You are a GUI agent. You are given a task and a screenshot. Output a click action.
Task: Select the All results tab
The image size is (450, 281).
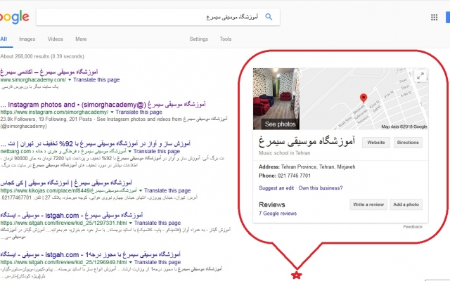[x=4, y=39]
